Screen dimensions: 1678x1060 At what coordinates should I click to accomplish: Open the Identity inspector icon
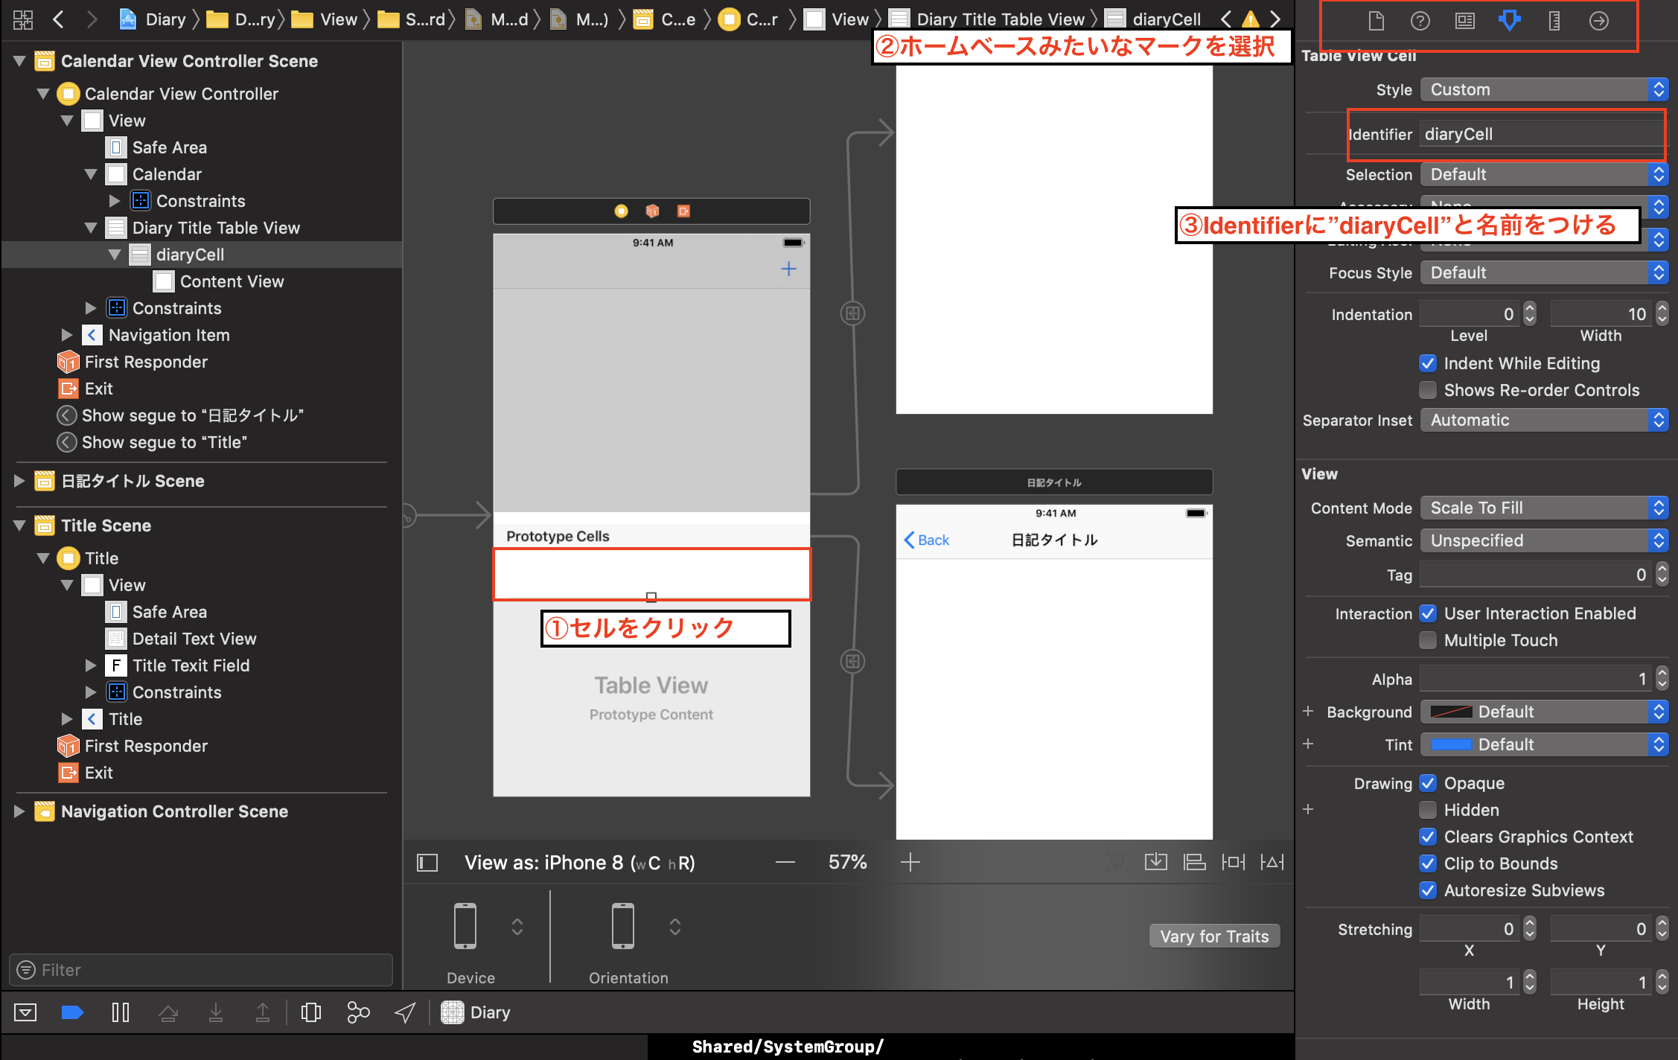[x=1464, y=21]
